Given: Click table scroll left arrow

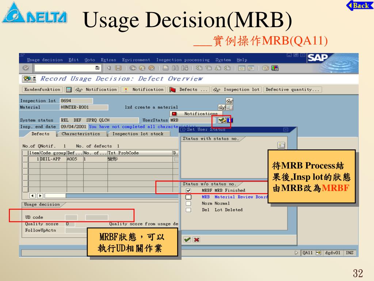Looking at the screenshot, I should click(x=33, y=196).
